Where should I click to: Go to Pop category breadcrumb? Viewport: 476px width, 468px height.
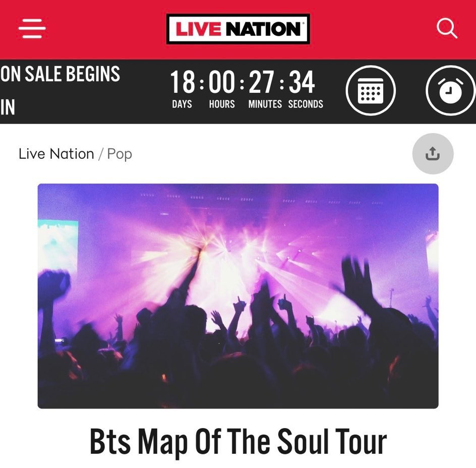120,154
